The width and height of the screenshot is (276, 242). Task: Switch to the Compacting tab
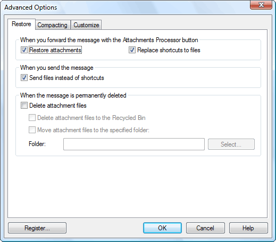coord(53,25)
